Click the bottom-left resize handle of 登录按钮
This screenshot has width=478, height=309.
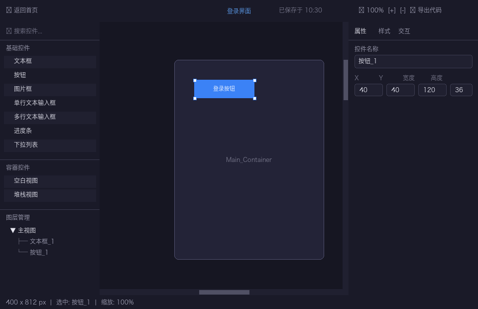click(195, 98)
